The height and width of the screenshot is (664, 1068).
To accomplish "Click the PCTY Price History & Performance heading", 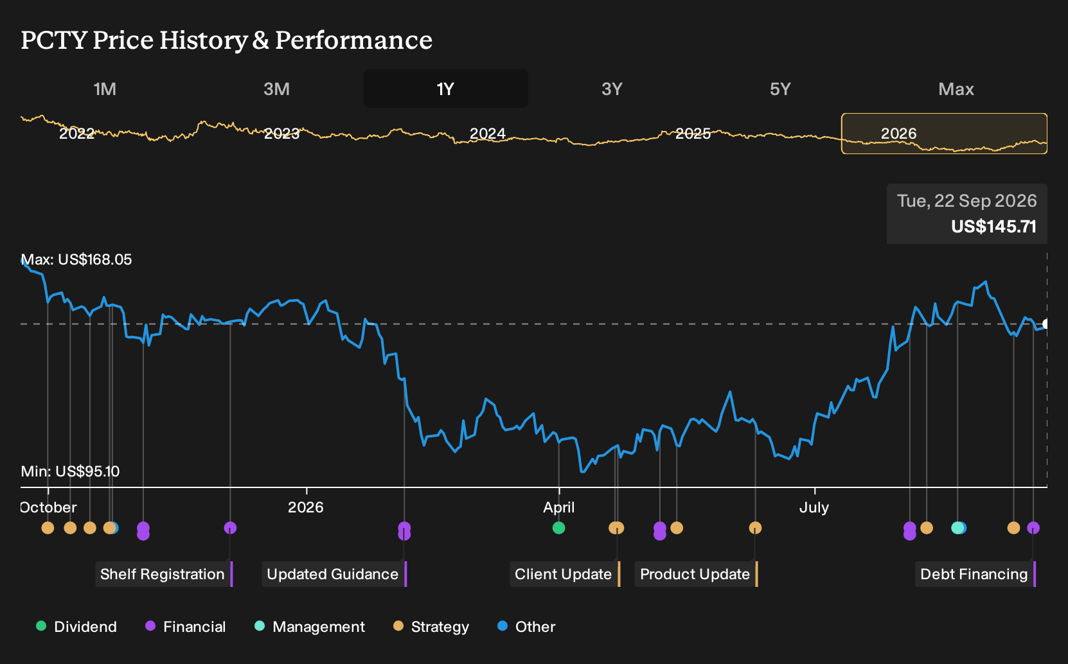I will 227,40.
